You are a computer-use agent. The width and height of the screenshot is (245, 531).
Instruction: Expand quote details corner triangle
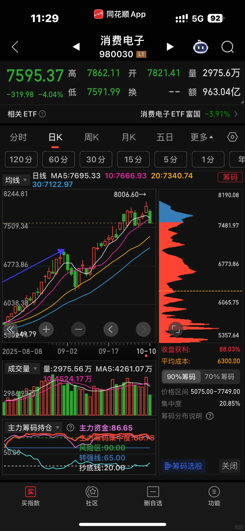pyautogui.click(x=242, y=102)
